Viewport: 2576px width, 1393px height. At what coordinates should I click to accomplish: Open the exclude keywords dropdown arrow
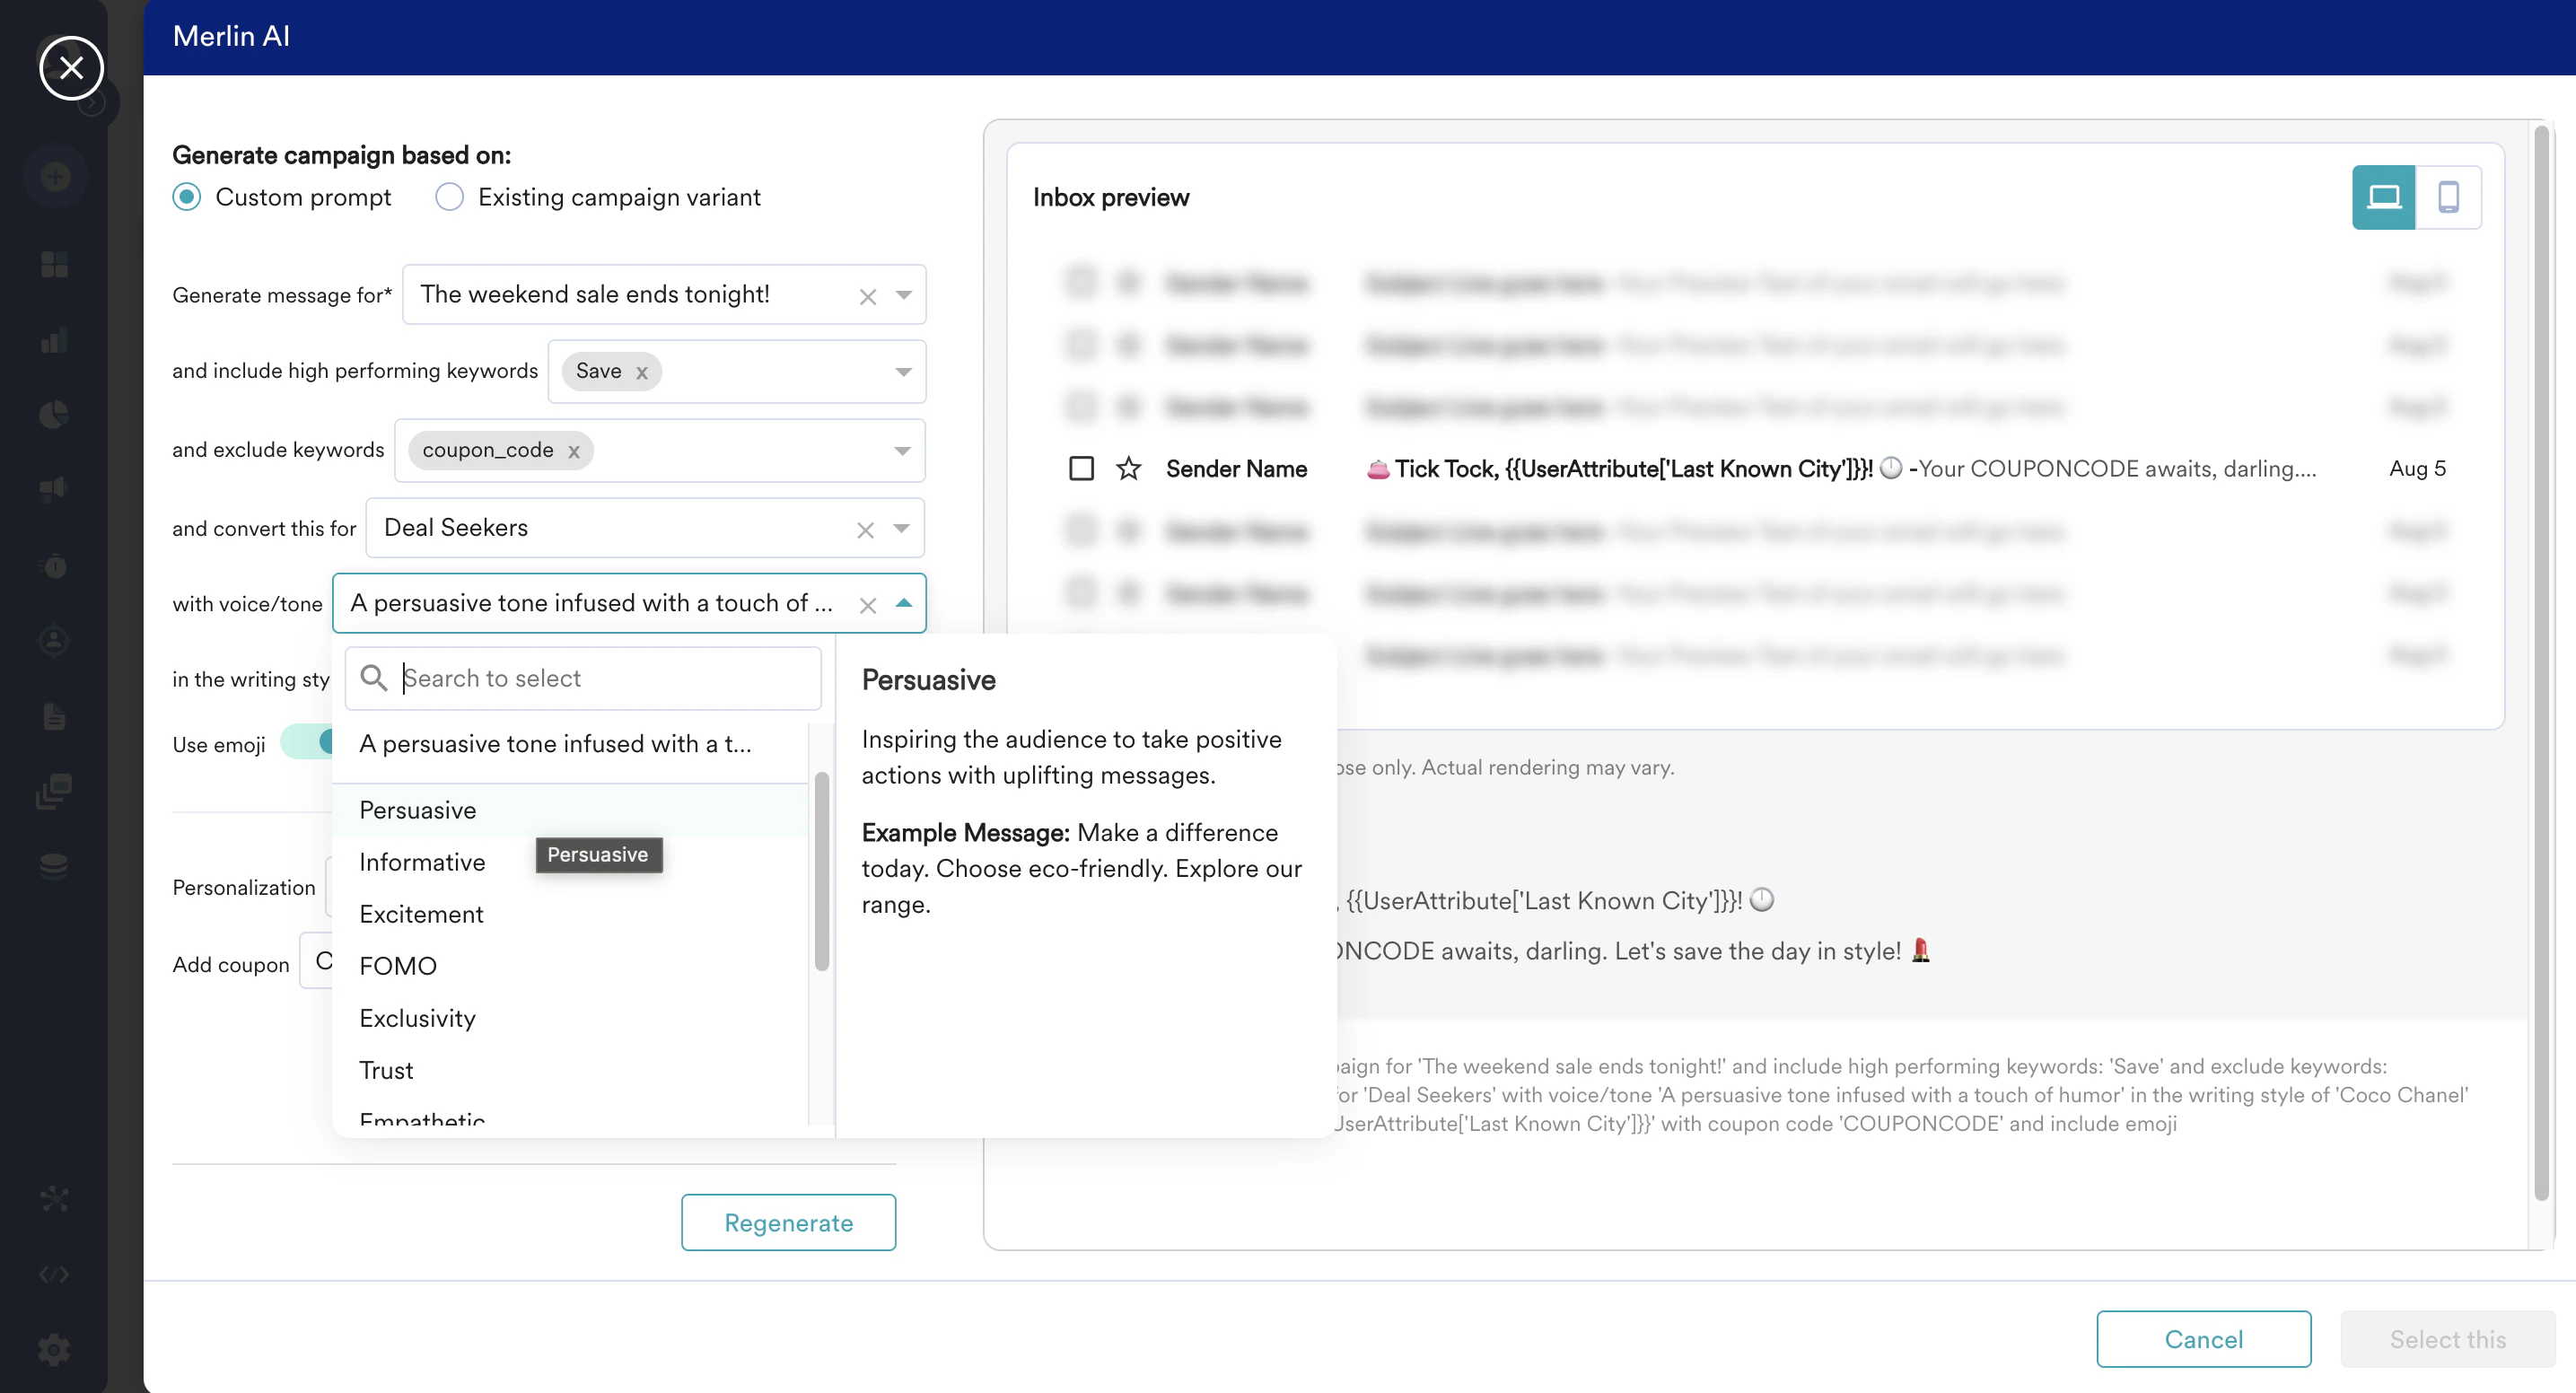coord(902,450)
